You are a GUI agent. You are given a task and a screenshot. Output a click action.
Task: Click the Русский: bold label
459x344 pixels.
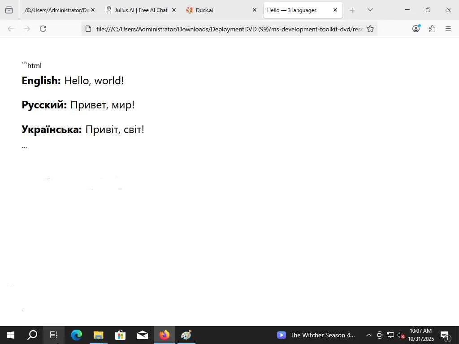pos(44,105)
